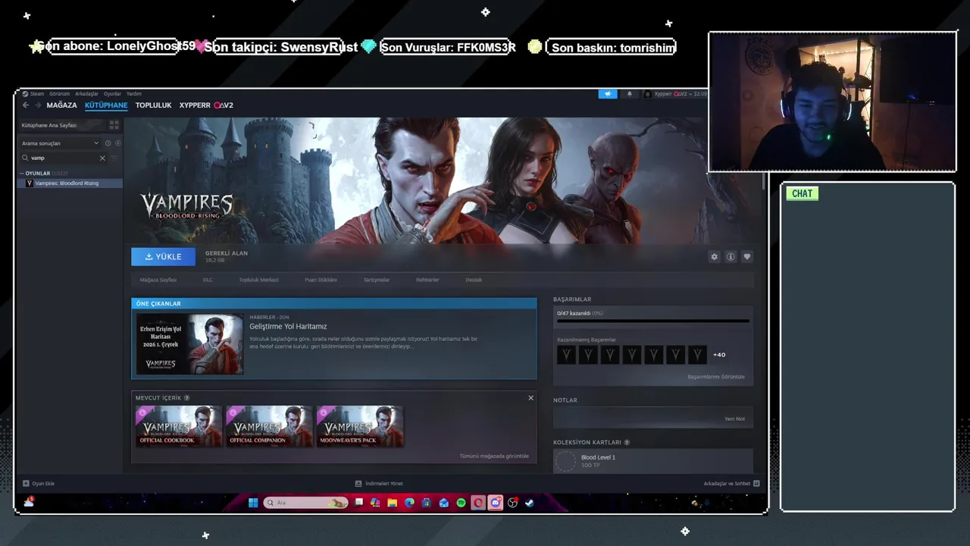Open File Explorer from the taskbar
This screenshot has width=970, height=546.
click(393, 503)
